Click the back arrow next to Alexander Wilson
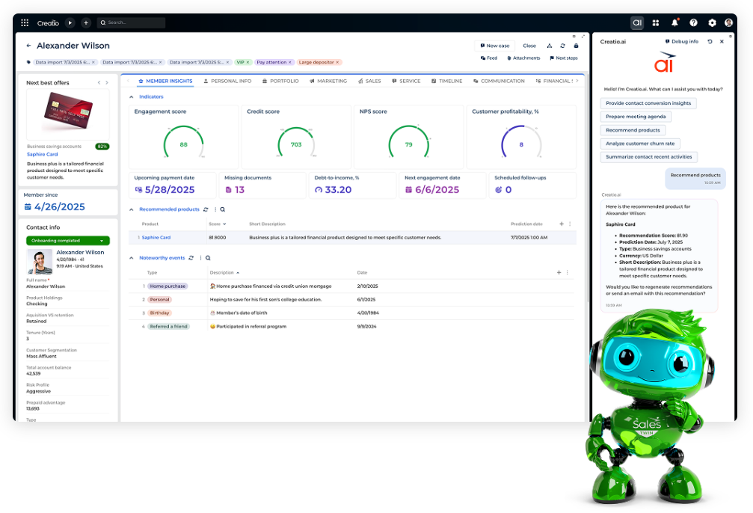The image size is (753, 513). [x=28, y=46]
